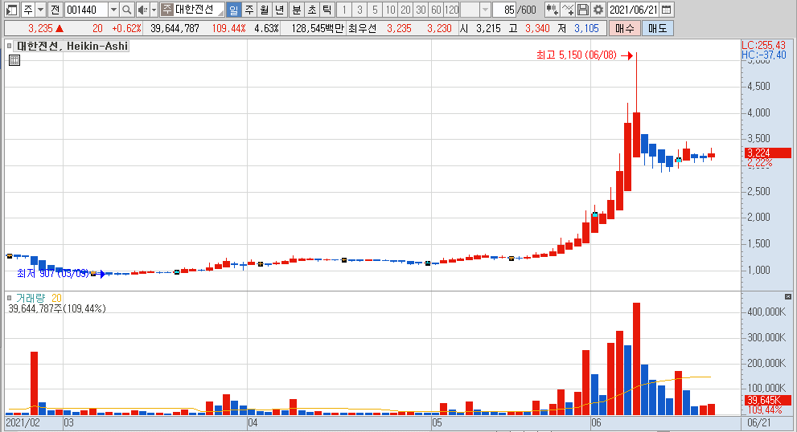
Task: Set interval to 5
Action: 375,9
